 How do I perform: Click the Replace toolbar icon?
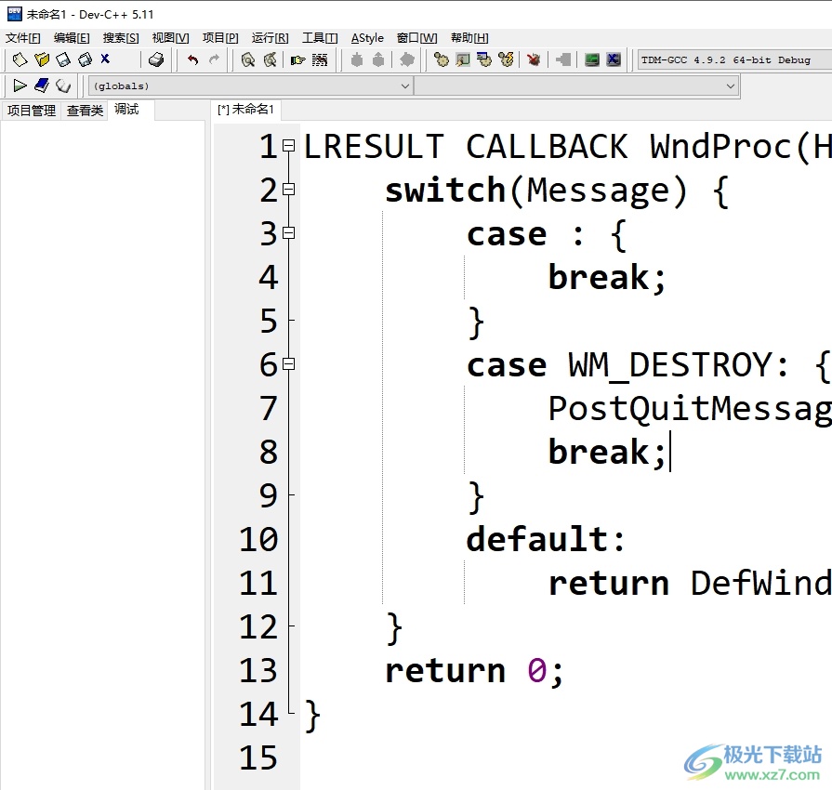(271, 59)
